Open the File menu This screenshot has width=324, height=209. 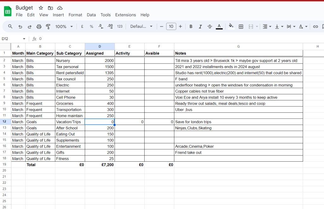19,15
